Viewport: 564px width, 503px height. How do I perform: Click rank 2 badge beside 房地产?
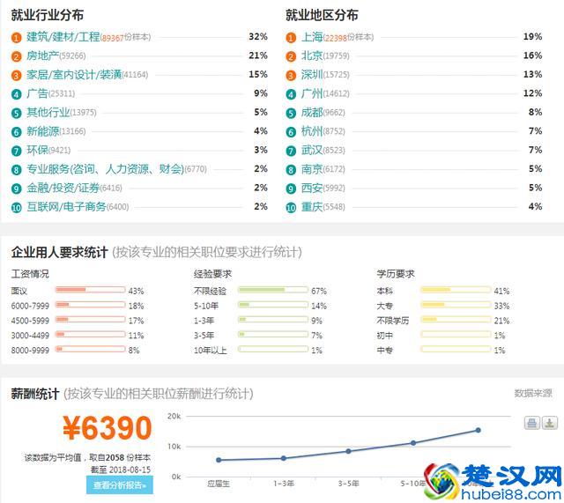pyautogui.click(x=16, y=56)
